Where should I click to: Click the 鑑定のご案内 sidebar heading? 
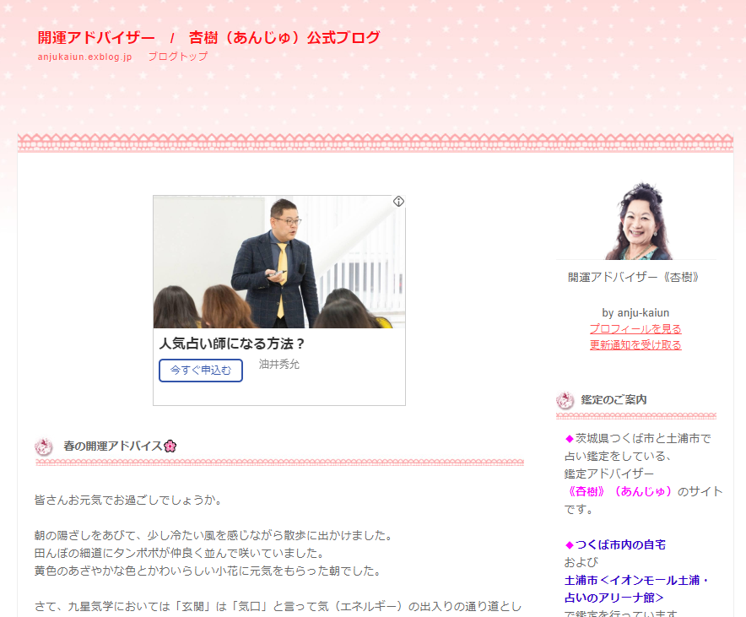click(614, 400)
